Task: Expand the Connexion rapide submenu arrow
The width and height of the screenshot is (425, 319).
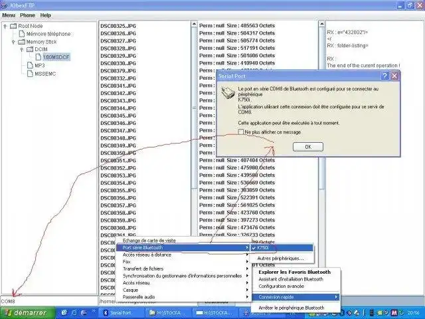Action: pos(336,297)
